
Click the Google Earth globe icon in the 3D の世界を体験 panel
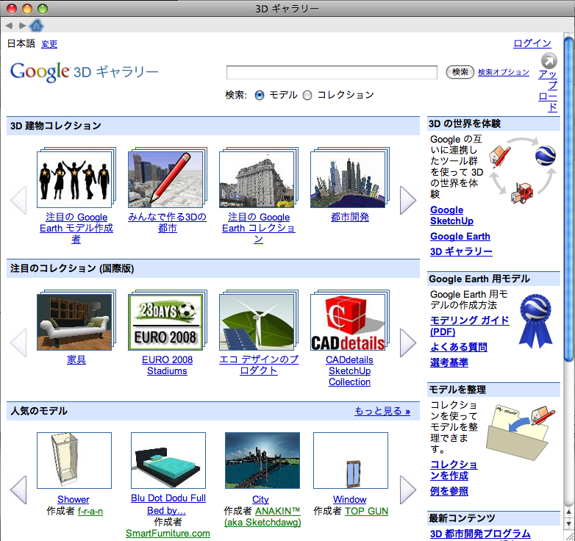[546, 156]
